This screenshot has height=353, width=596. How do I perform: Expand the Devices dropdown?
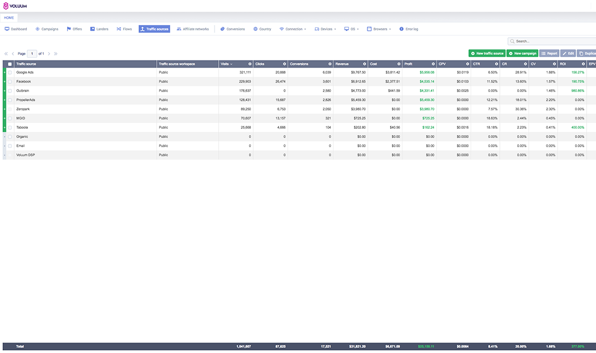(x=325, y=29)
